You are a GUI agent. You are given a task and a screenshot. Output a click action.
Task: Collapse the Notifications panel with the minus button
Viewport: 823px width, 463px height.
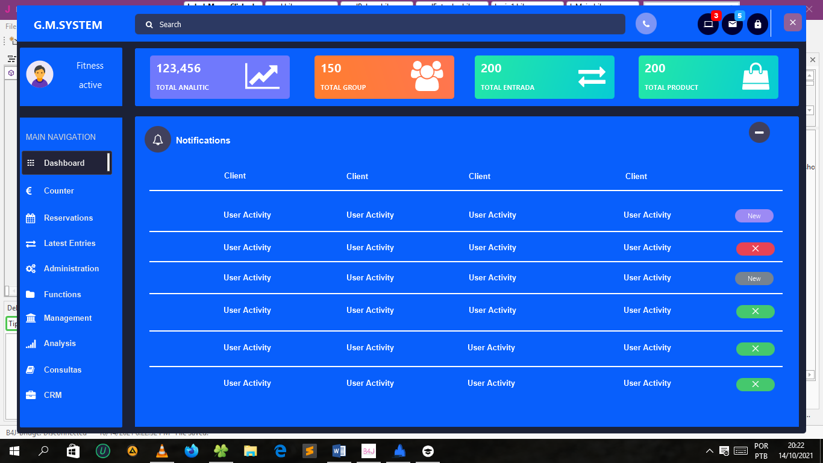[759, 133]
